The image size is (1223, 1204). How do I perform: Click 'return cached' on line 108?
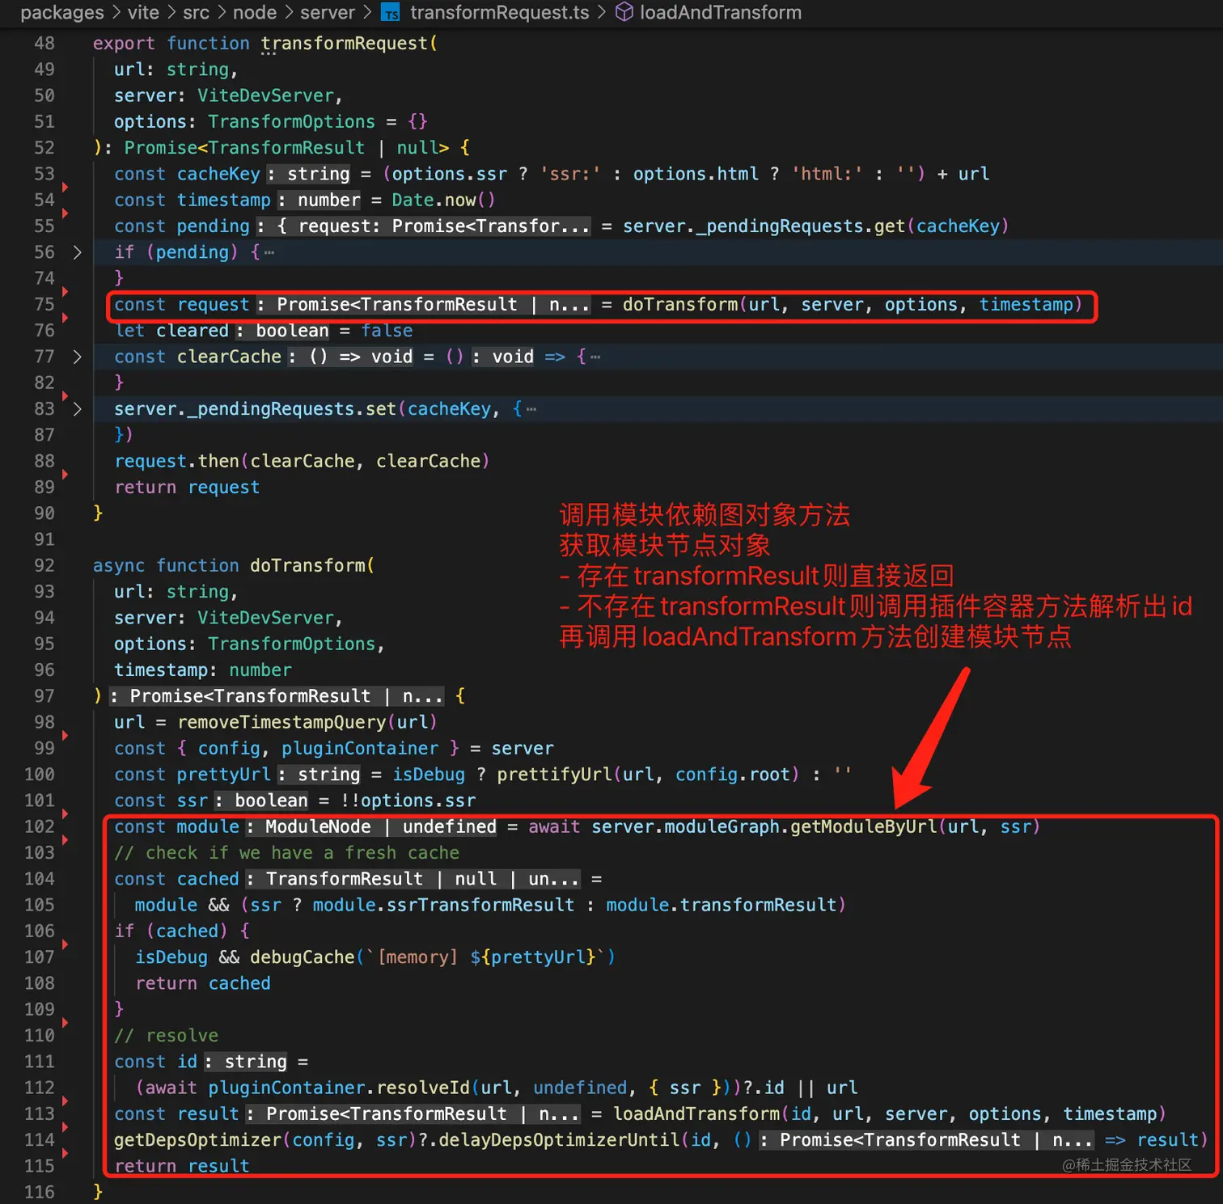(x=203, y=984)
